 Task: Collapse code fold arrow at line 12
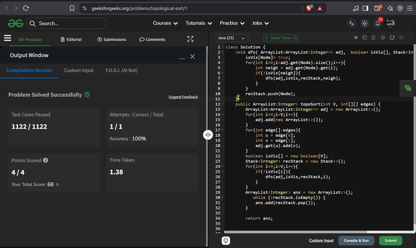pyautogui.click(x=222, y=104)
